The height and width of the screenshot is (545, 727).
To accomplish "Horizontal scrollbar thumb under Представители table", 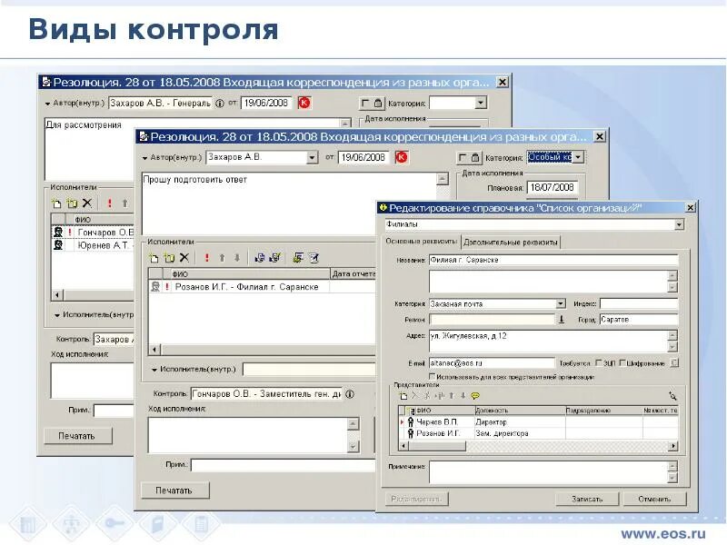I will click(x=437, y=446).
